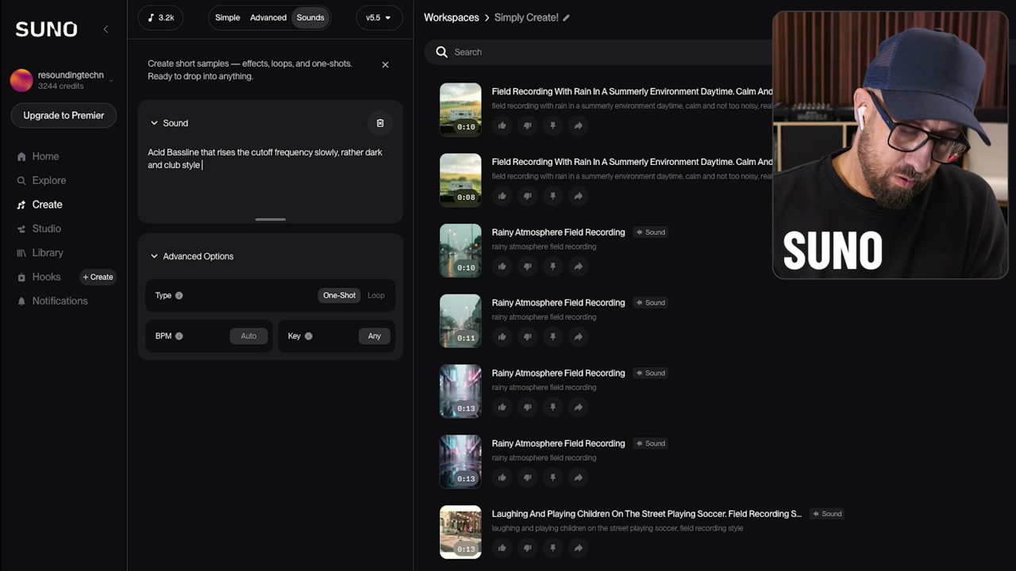Screen dimensions: 1016x571
Task: Open the resoundingtechn account menu chevron
Action: pos(111,80)
